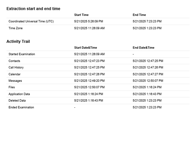
Task: Click the "Extraction start and end time" heading
Action: click(x=33, y=9)
